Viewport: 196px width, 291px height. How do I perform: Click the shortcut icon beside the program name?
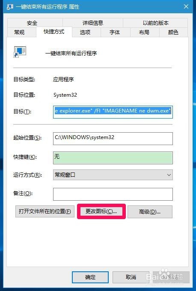tap(20, 52)
